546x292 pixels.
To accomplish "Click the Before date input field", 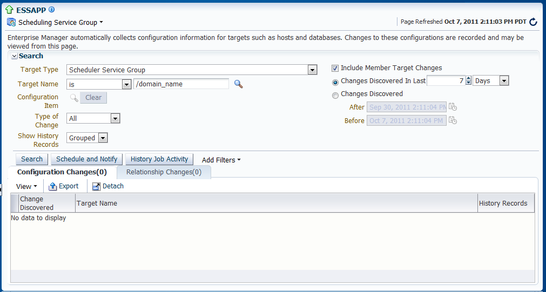I will coord(406,120).
